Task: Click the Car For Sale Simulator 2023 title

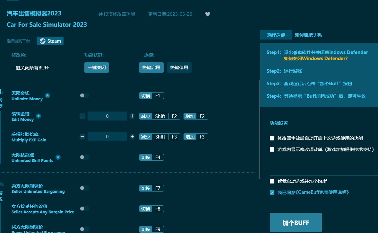Action: pos(47,25)
